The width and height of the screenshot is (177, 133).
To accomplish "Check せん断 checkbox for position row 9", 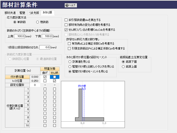I will [x=55, y=121].
